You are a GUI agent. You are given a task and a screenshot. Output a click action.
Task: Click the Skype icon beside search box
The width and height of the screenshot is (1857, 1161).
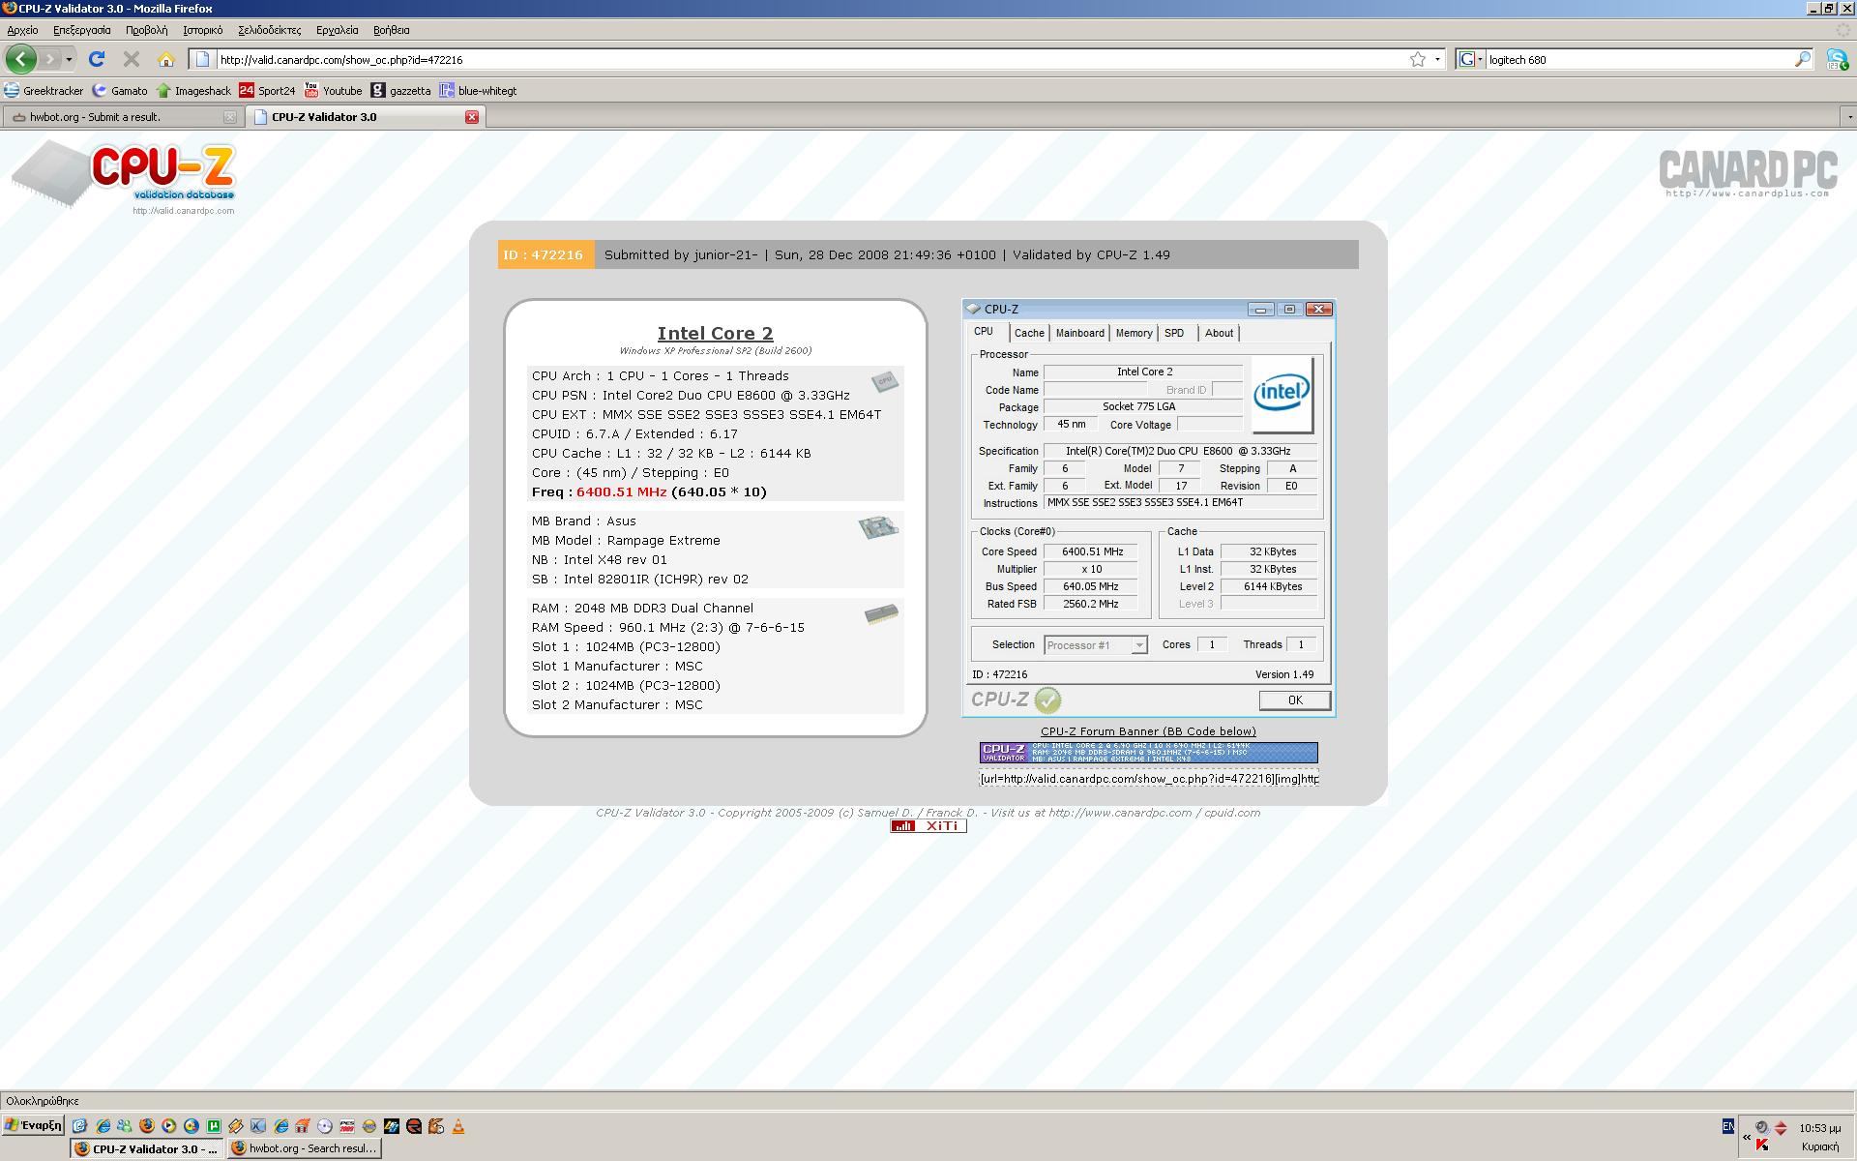[x=1837, y=59]
